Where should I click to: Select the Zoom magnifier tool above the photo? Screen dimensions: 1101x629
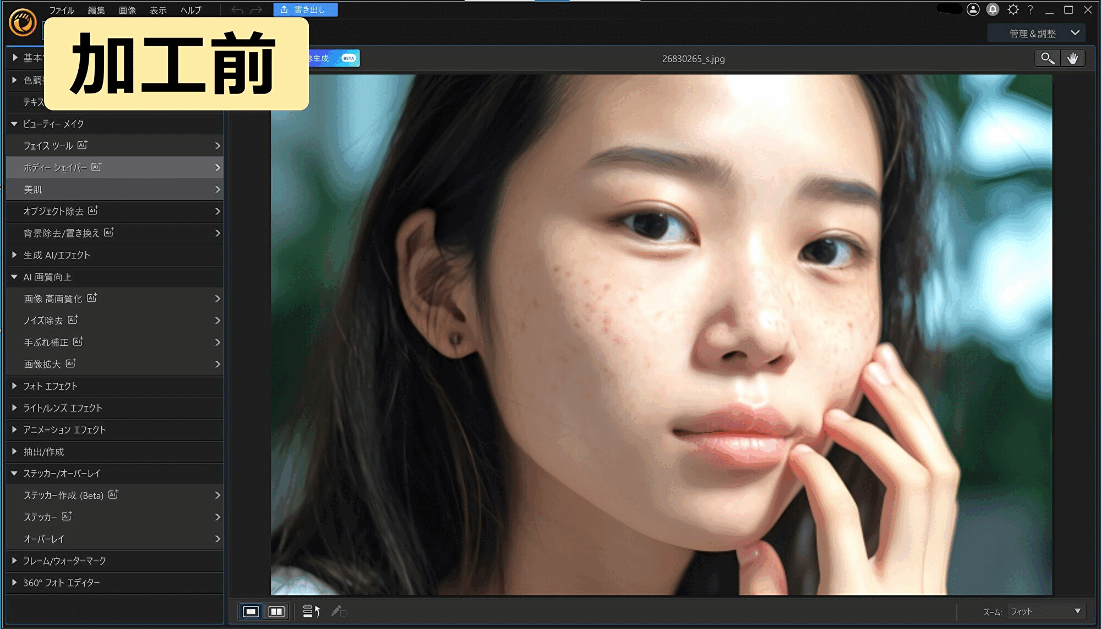pyautogui.click(x=1047, y=58)
